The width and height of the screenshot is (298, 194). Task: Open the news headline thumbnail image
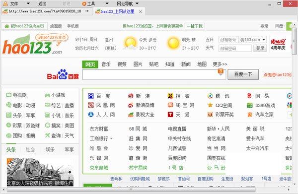pos(40,172)
